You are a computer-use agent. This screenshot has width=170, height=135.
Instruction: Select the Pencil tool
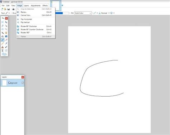click(x=3, y=43)
